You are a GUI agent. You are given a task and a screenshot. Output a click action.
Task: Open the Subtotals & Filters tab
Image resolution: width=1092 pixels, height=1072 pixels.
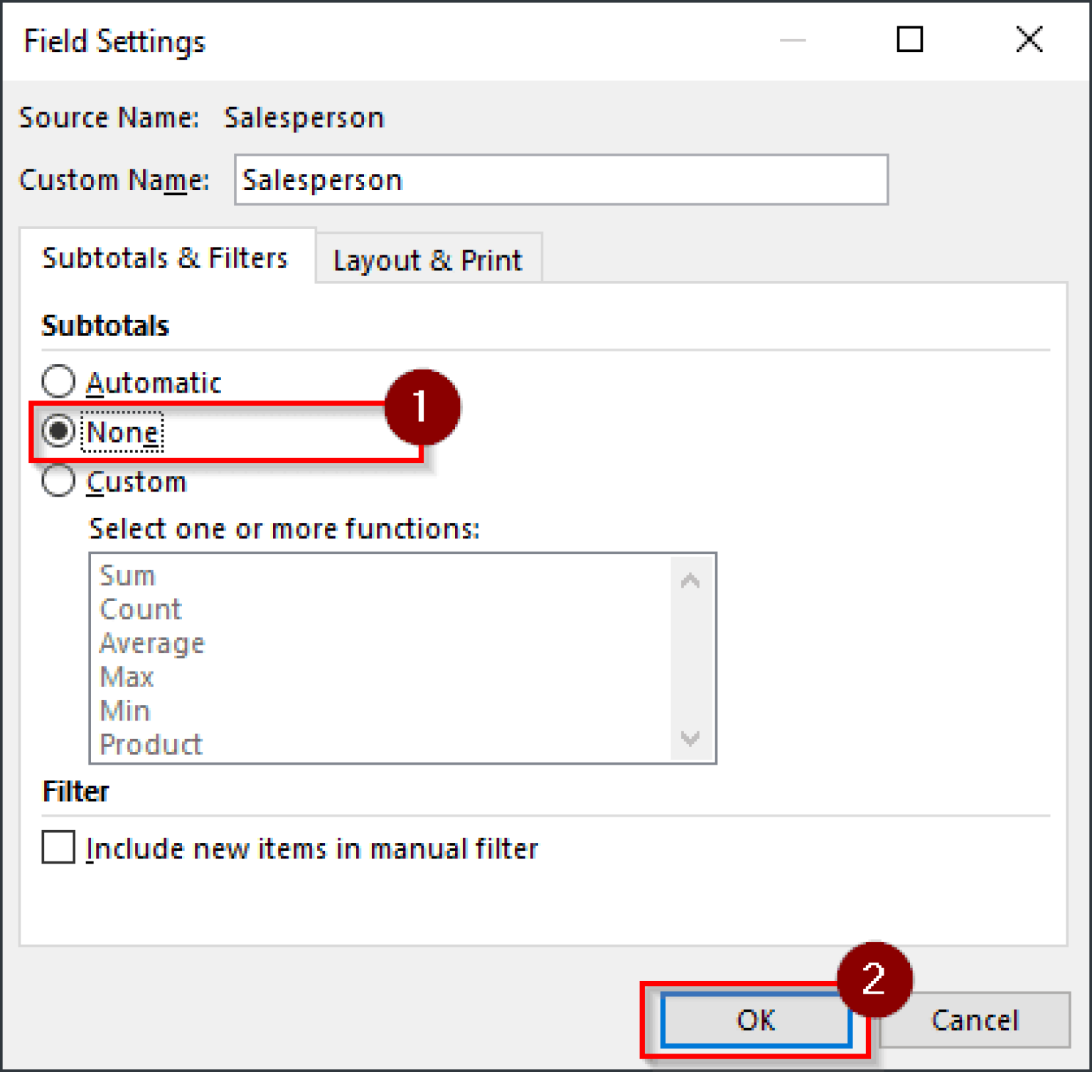(166, 258)
